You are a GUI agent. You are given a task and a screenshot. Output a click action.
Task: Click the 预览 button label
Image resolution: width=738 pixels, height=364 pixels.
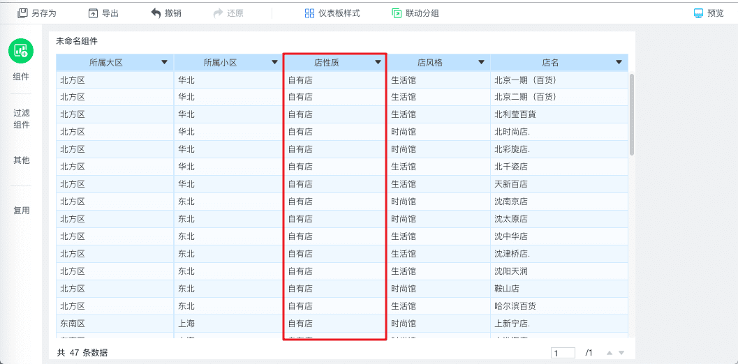pos(716,13)
